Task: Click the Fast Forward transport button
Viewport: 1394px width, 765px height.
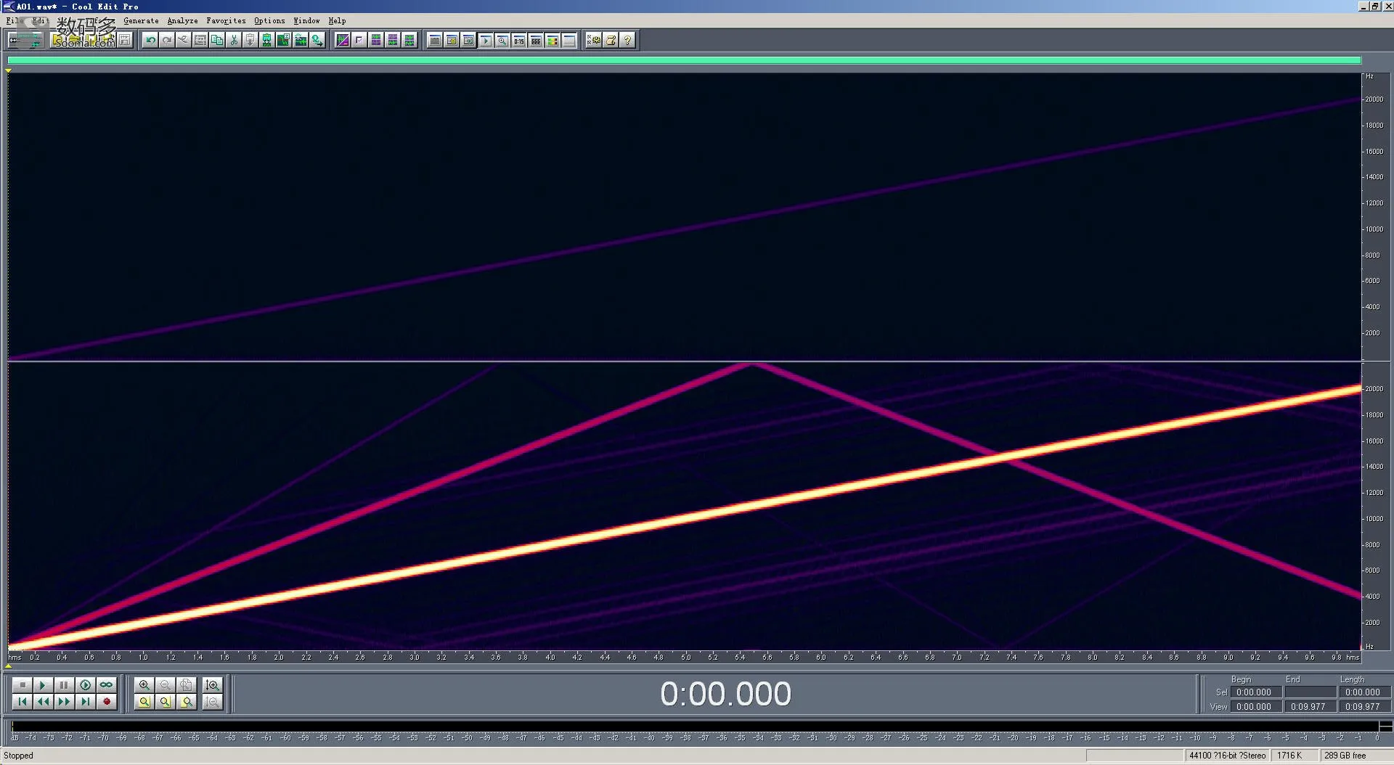Action: 64,702
